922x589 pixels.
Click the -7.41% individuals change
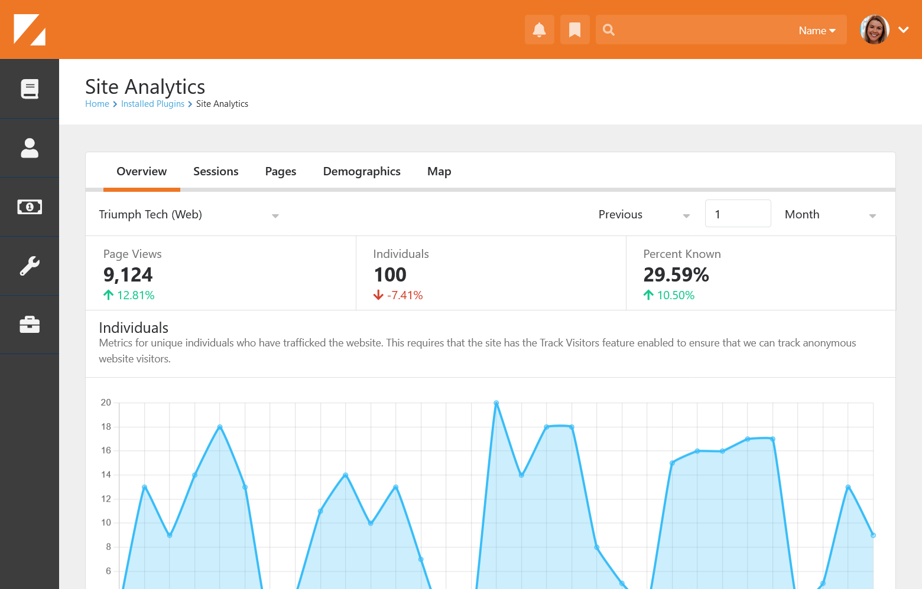pyautogui.click(x=398, y=295)
